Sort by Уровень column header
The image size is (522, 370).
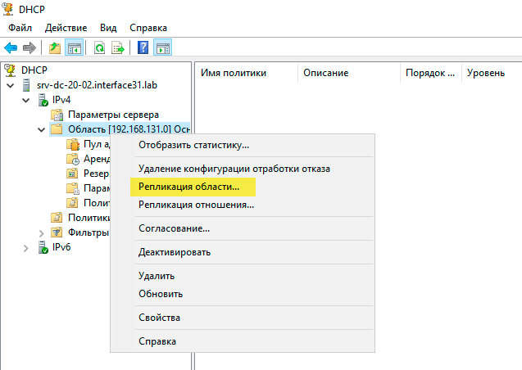point(492,73)
